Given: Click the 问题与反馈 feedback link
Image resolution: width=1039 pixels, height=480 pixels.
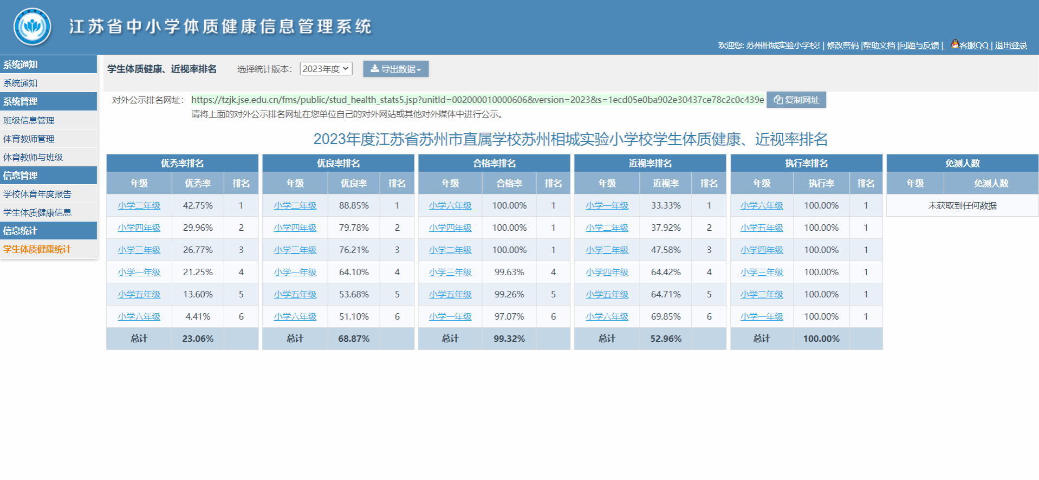Looking at the screenshot, I should pos(919,46).
